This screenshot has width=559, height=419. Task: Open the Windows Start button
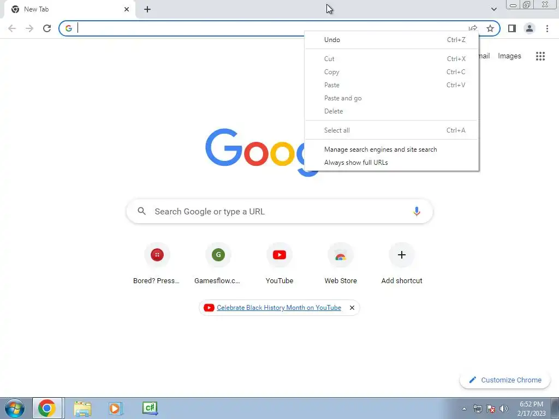[x=15, y=408]
